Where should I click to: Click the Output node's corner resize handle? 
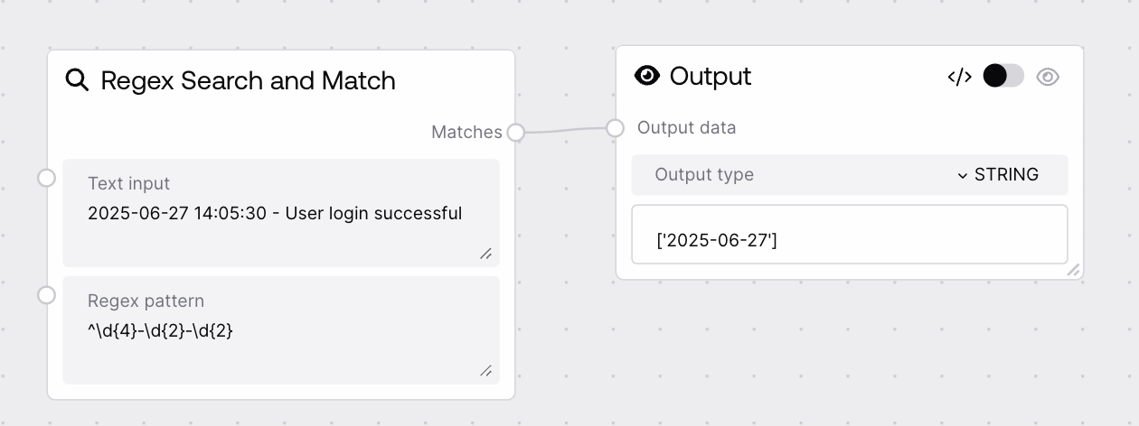pos(1073,269)
